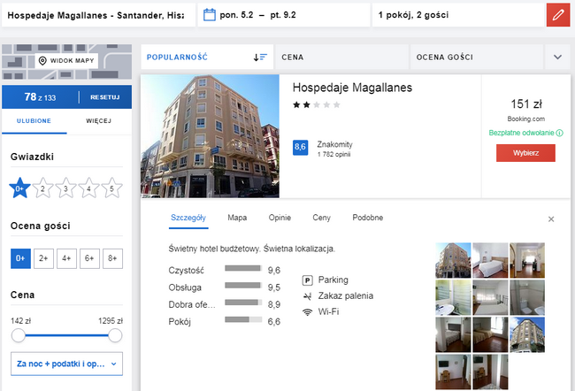Click the red Wybierz button
This screenshot has height=391, width=575.
[x=525, y=153]
